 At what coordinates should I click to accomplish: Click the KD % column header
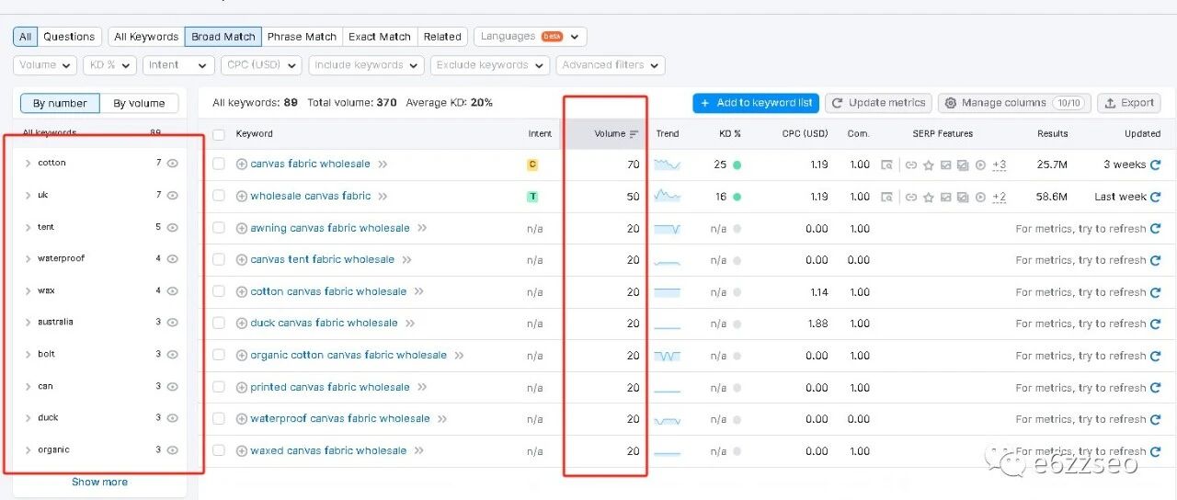[730, 134]
